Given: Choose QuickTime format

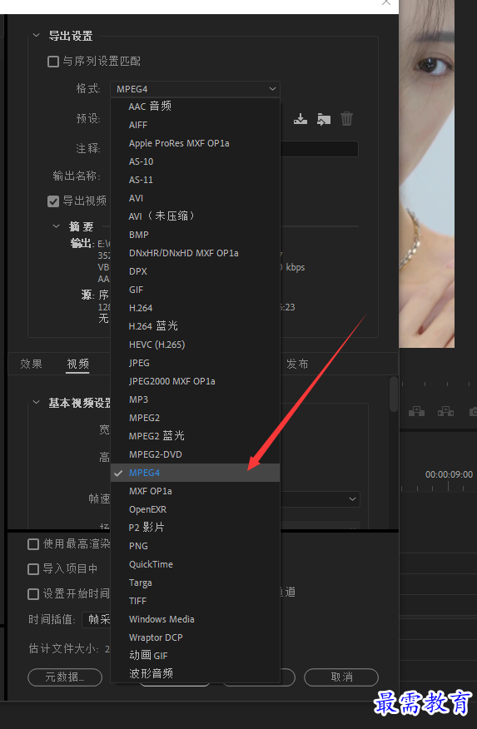Looking at the screenshot, I should click(x=195, y=564).
